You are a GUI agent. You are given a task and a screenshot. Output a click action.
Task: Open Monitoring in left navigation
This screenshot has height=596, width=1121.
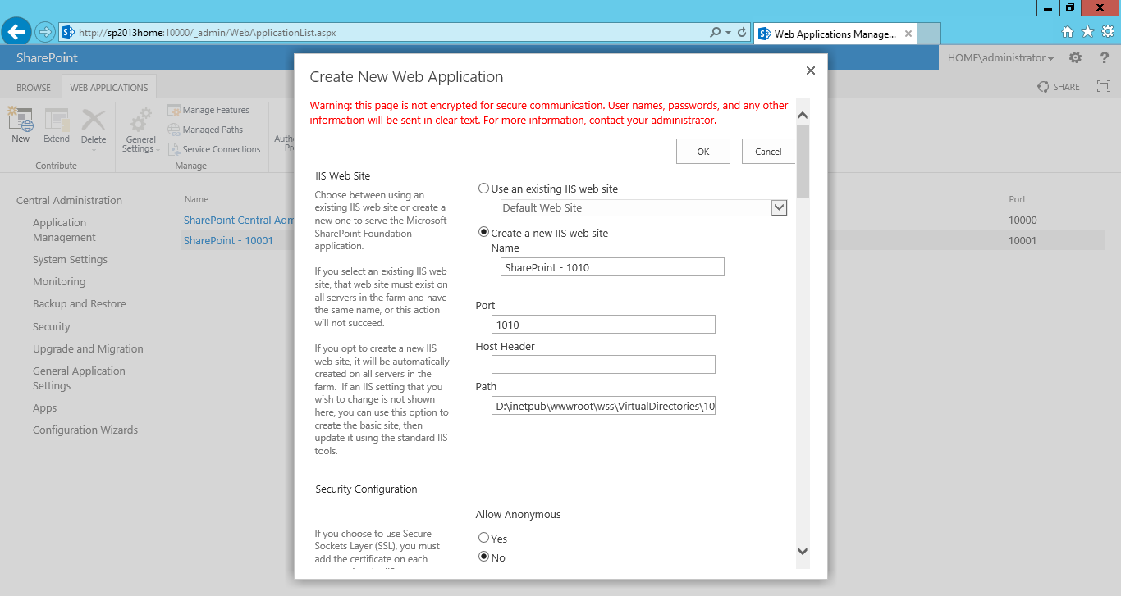(x=59, y=281)
